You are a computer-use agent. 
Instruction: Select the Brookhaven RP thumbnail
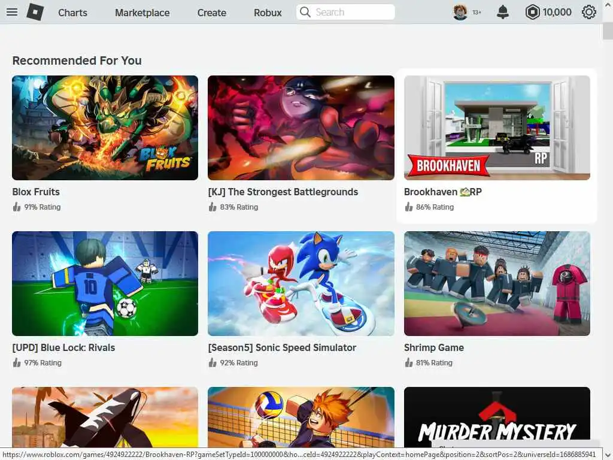click(x=497, y=128)
